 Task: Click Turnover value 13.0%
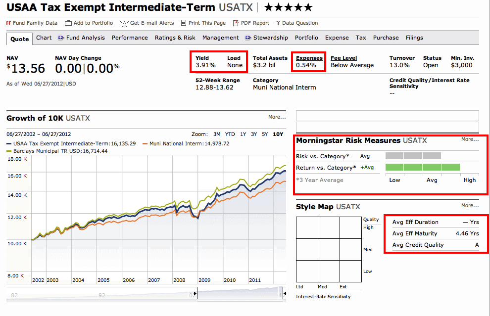399,65
